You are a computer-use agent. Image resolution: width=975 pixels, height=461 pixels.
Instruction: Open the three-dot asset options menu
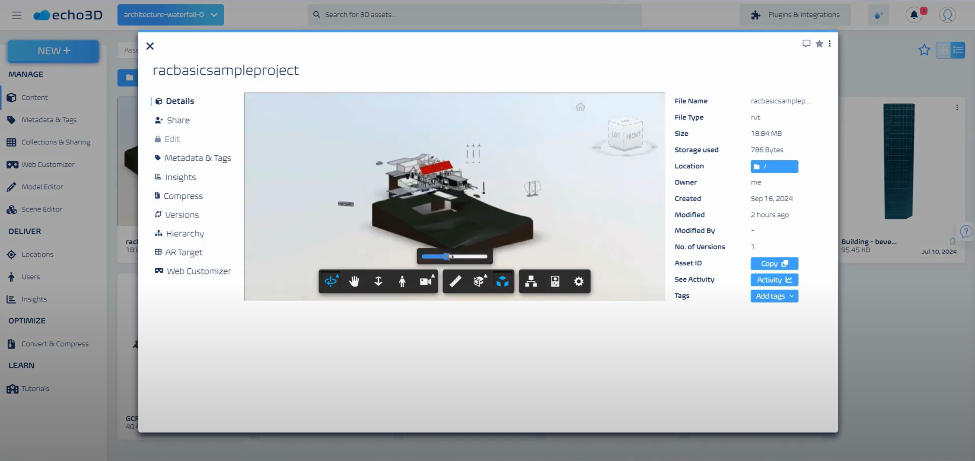[829, 44]
